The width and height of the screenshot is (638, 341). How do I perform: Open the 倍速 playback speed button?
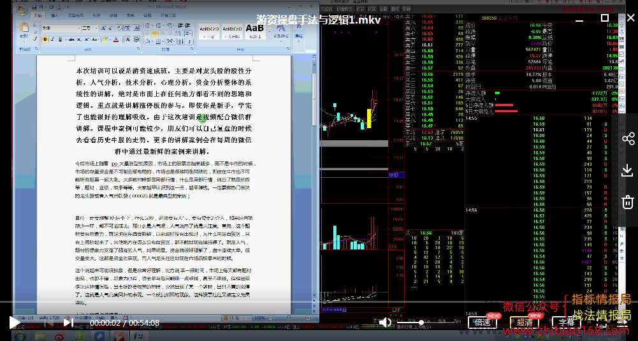point(483,323)
